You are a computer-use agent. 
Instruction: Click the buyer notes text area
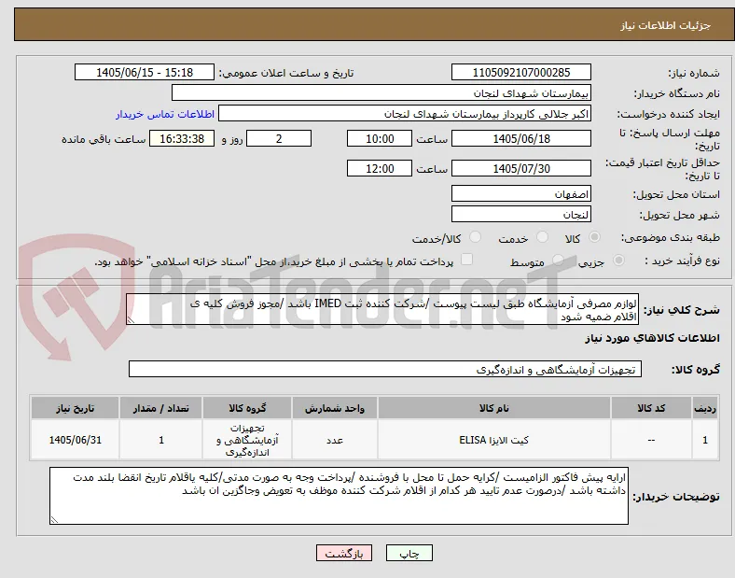pos(339,496)
